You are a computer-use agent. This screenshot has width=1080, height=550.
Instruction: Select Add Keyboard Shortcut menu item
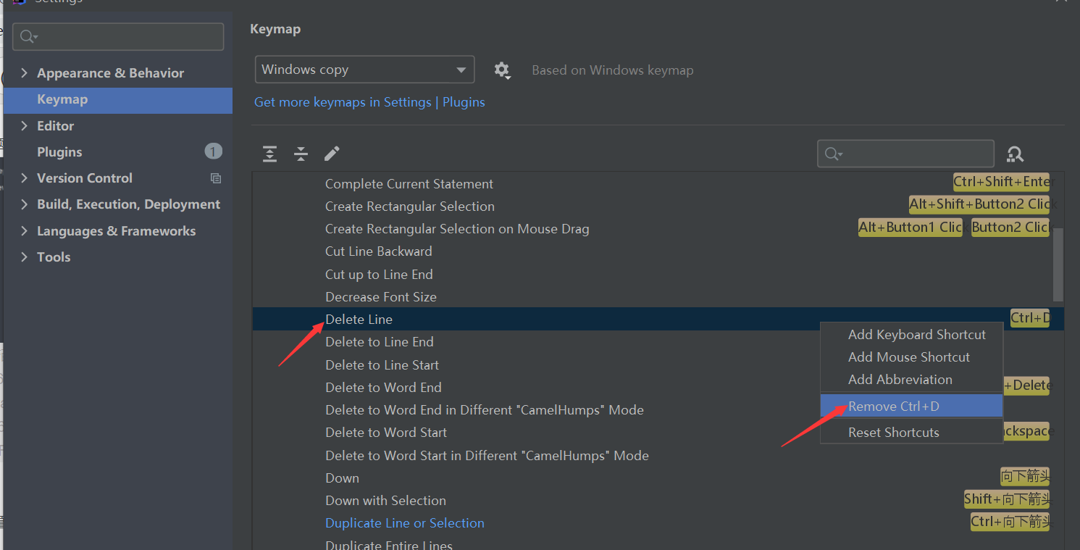coord(911,335)
